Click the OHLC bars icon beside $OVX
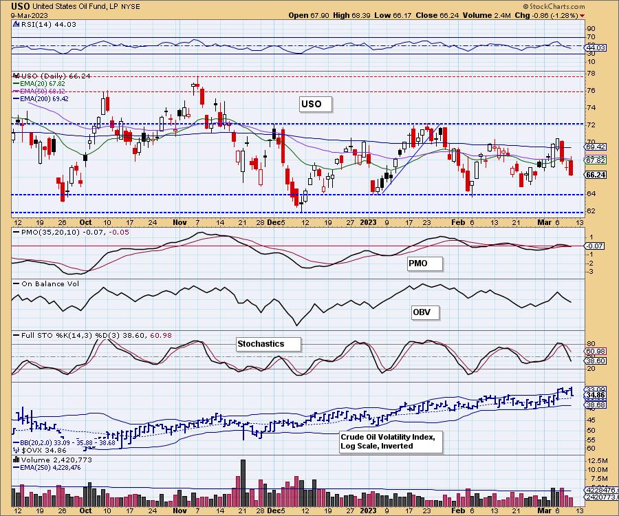The width and height of the screenshot is (619, 516). click(x=17, y=450)
